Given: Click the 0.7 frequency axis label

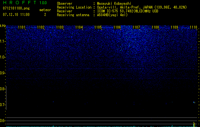Looking at the screenshot, I should coord(3,105).
